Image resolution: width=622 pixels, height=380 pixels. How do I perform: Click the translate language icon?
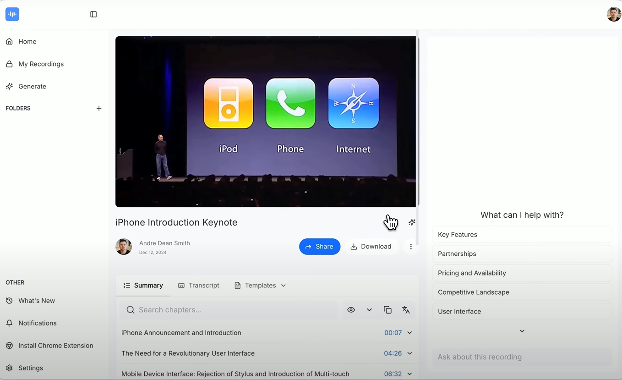(406, 310)
